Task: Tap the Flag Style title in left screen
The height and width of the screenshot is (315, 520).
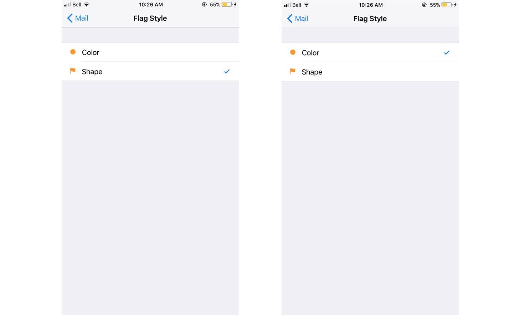Action: [x=150, y=18]
